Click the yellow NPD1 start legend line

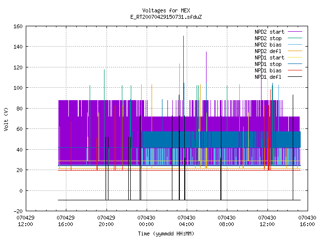pos(295,58)
